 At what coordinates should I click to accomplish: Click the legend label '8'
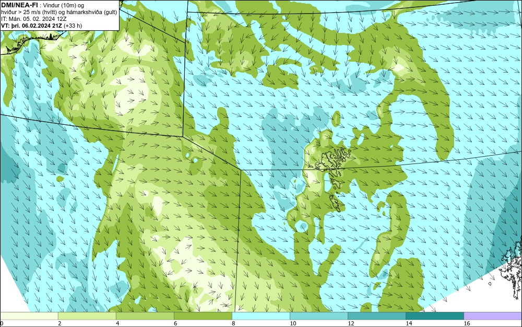233,323
